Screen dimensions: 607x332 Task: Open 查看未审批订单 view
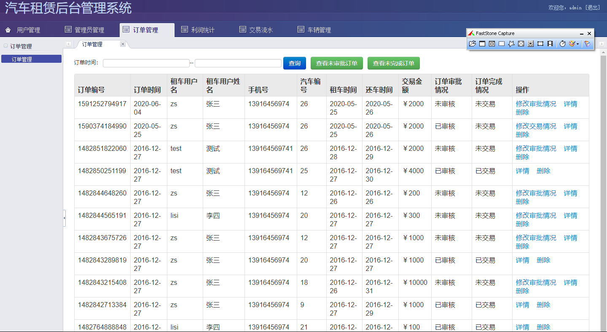click(336, 63)
